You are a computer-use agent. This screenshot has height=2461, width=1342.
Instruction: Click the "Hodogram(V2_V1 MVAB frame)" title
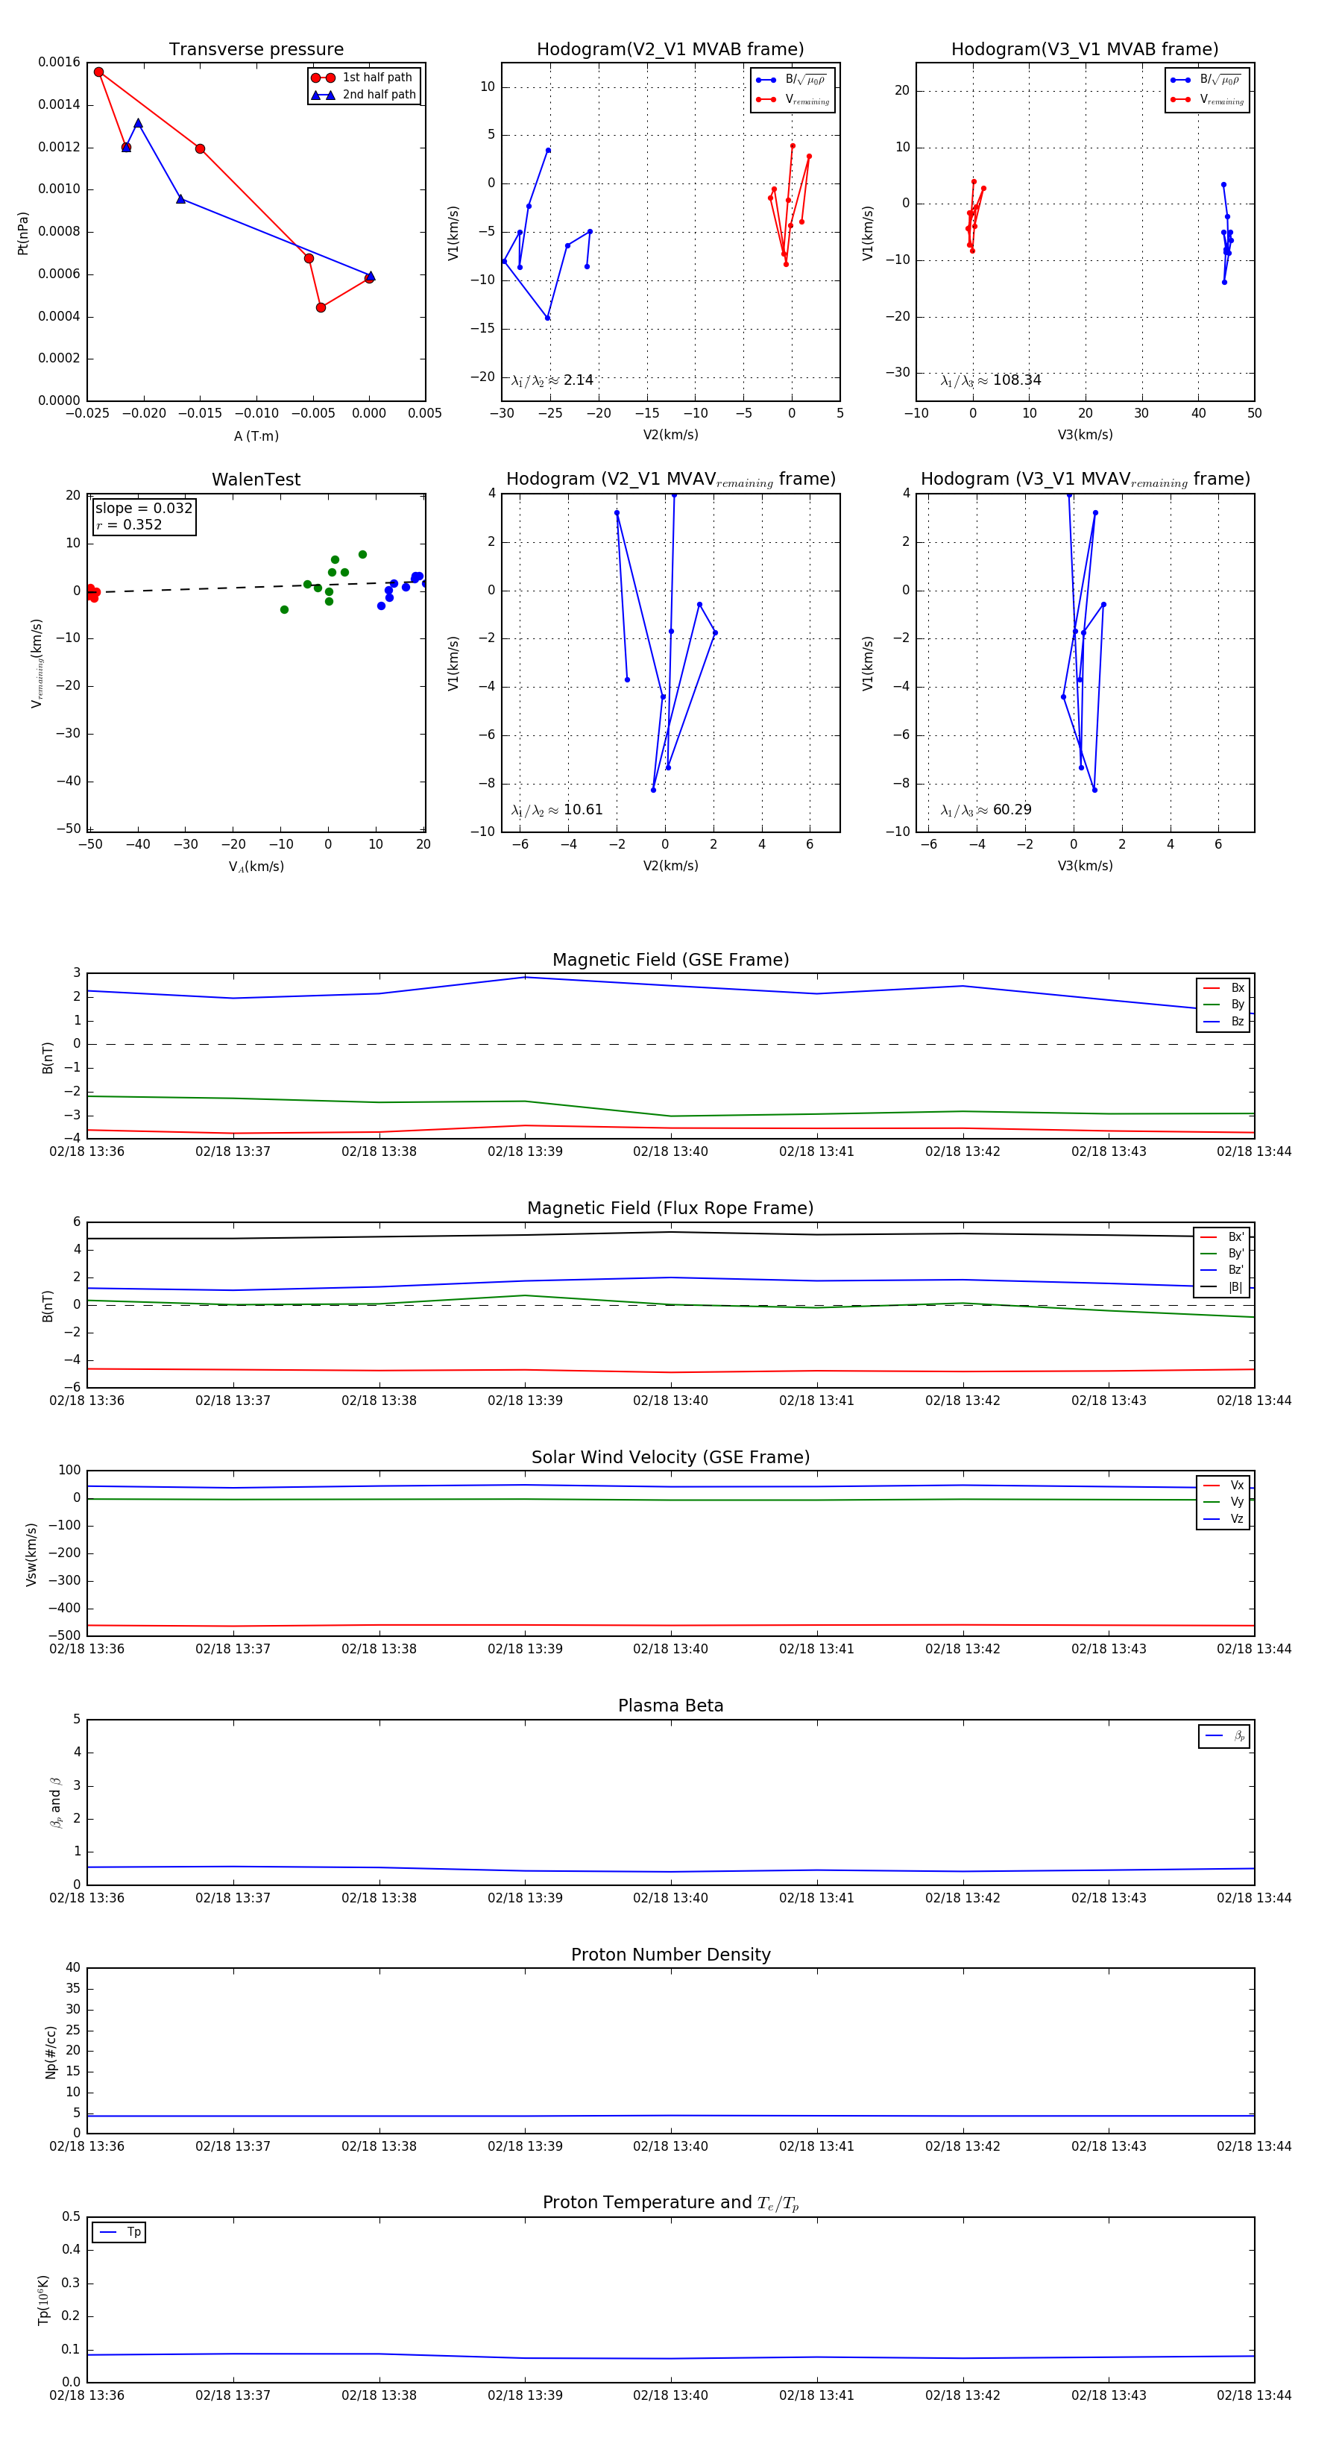tap(670, 50)
